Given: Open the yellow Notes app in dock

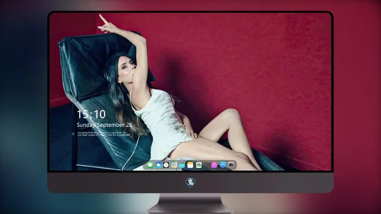Looking at the screenshot, I should point(190,165).
